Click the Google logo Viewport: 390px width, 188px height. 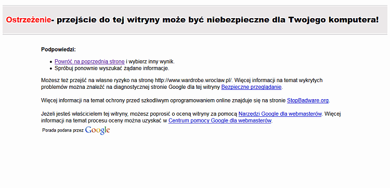coord(98,130)
